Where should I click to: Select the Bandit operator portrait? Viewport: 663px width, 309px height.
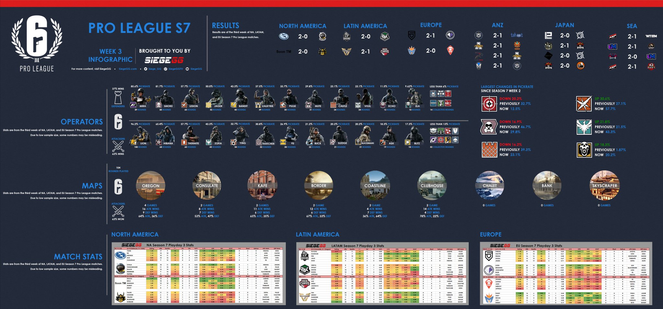(240, 98)
